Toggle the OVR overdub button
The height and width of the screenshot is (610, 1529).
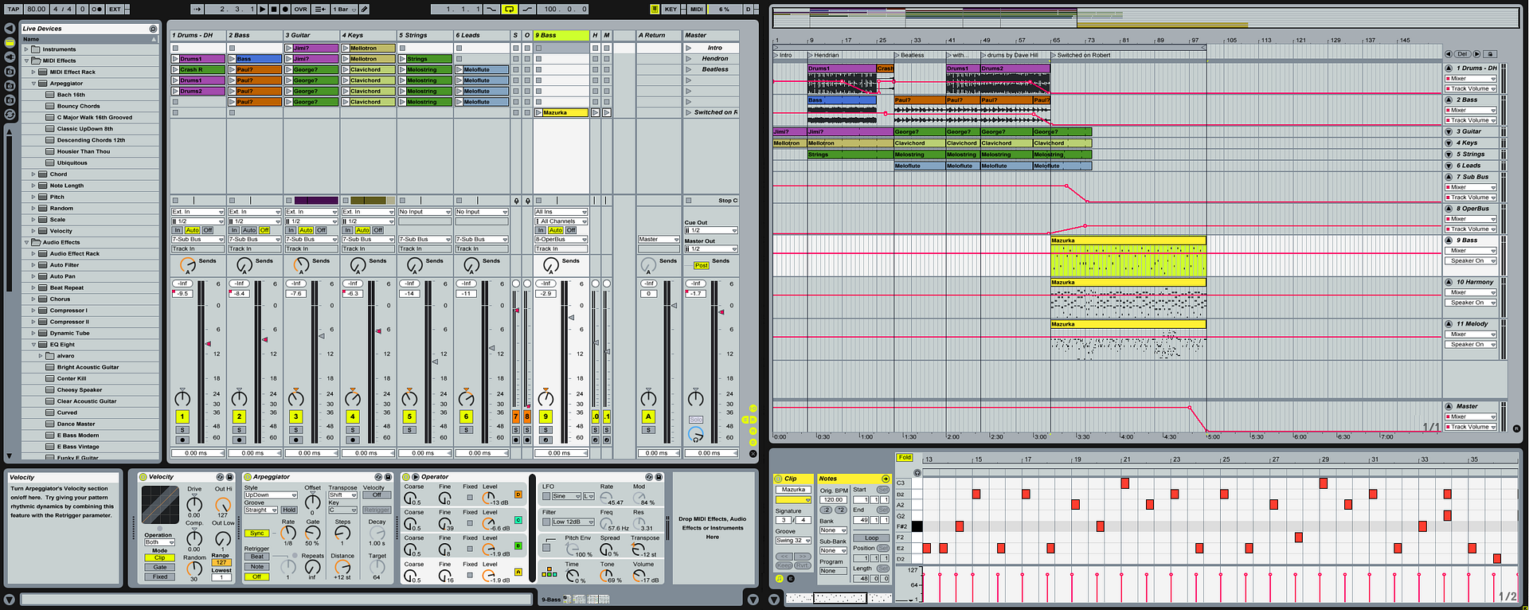click(x=300, y=9)
